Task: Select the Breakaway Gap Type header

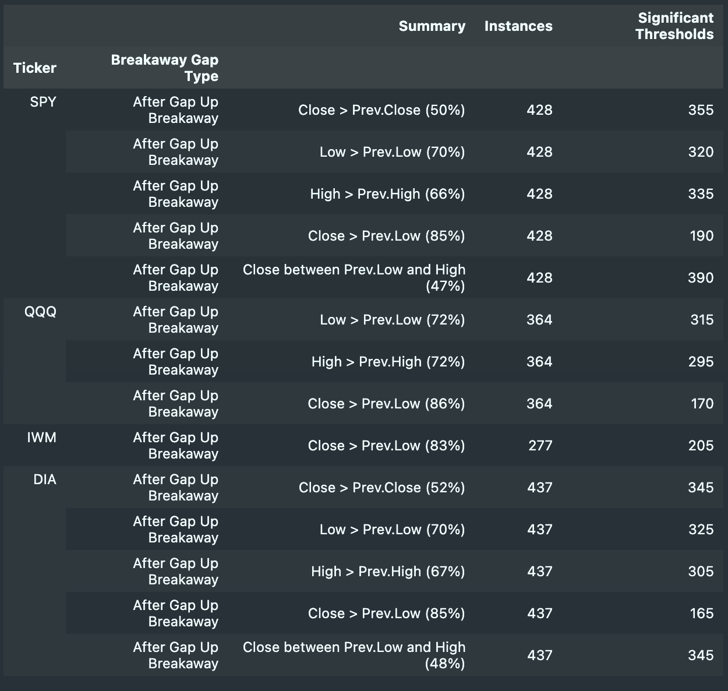Action: 165,68
